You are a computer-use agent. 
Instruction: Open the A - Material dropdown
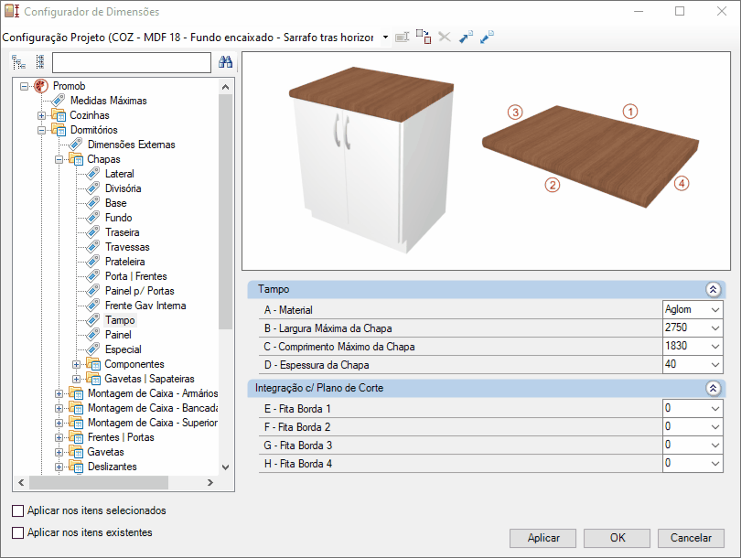coord(715,310)
